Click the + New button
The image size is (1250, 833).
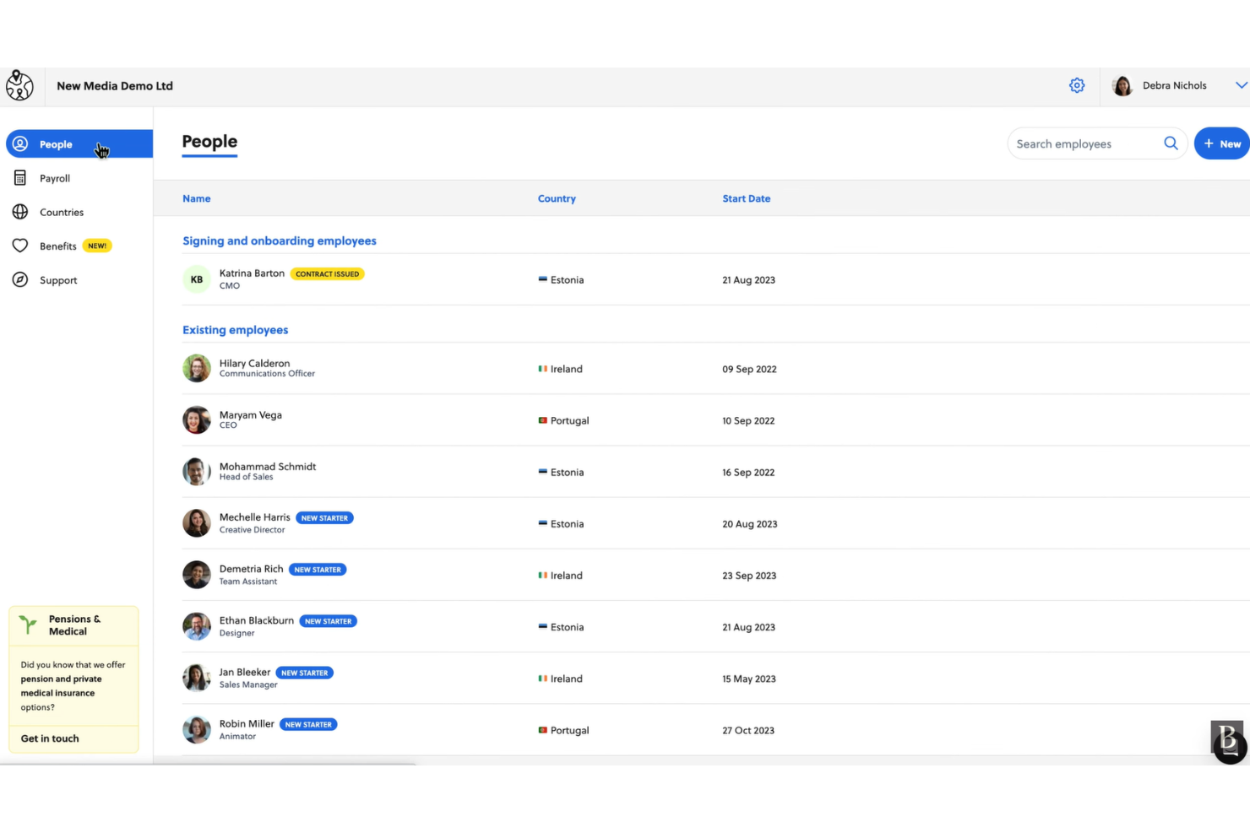[x=1222, y=143]
